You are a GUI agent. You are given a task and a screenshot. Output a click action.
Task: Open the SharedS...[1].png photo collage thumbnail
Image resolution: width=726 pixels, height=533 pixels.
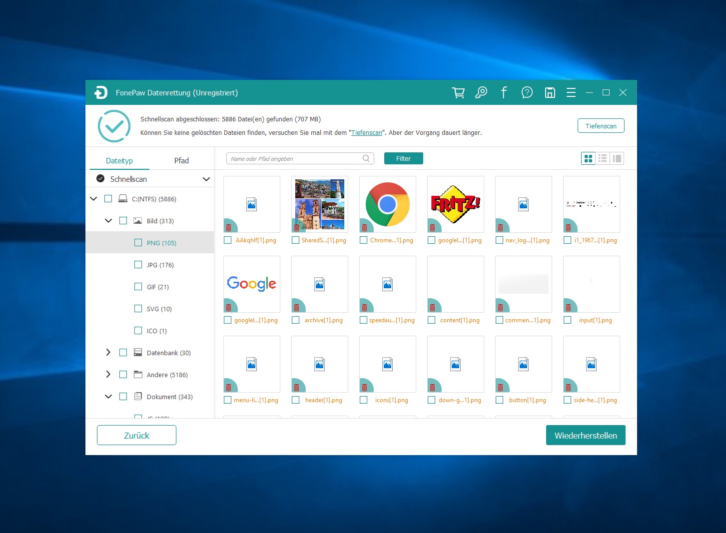[320, 204]
